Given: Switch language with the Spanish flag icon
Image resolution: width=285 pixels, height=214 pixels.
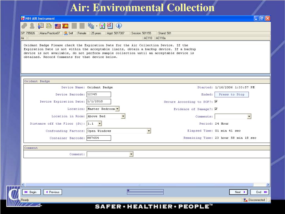Looking at the screenshot, I should coord(65,26).
